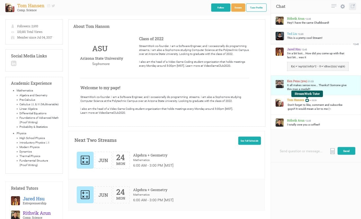Click See Full Schedule
This screenshot has height=219, width=361.
coord(249,140)
